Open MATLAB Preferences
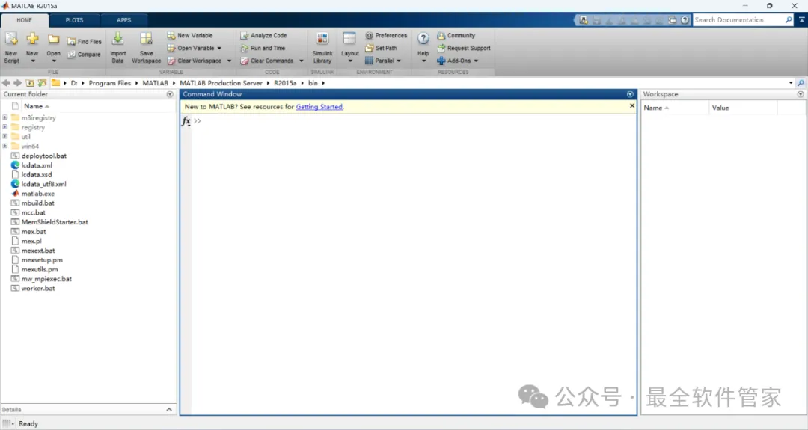This screenshot has width=808, height=430. click(387, 36)
